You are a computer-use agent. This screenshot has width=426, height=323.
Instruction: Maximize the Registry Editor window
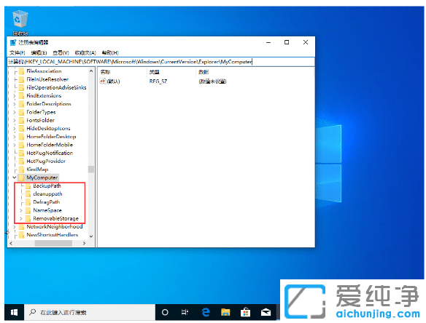point(287,42)
